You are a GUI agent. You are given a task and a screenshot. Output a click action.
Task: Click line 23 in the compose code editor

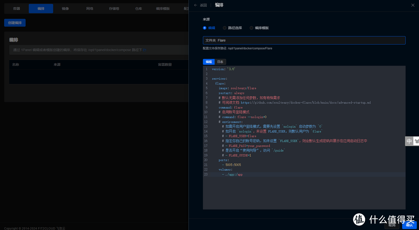[x=272, y=174]
